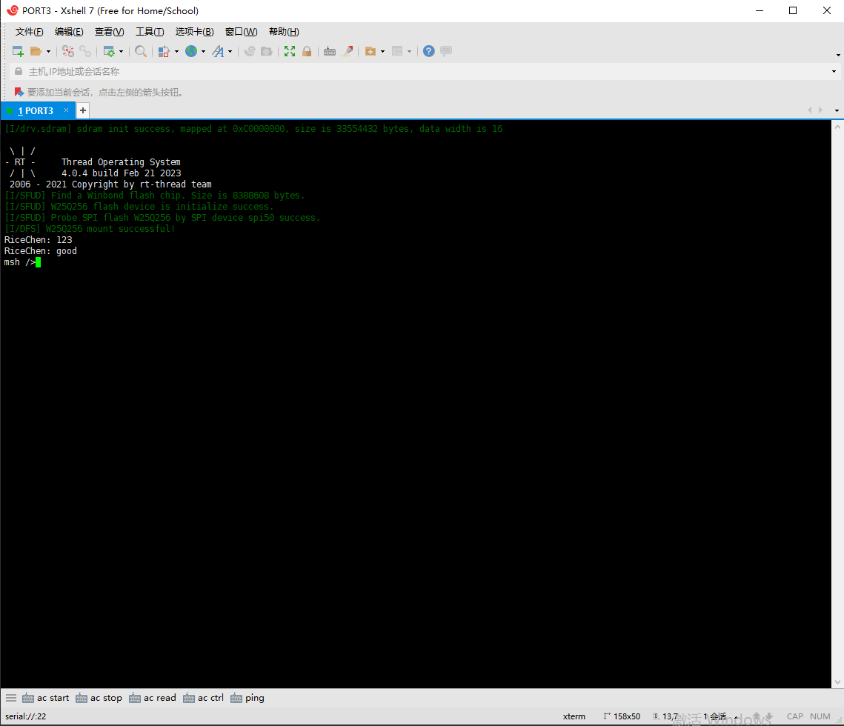Click the lock icon in address bar
Image resolution: width=844 pixels, height=726 pixels.
19,71
